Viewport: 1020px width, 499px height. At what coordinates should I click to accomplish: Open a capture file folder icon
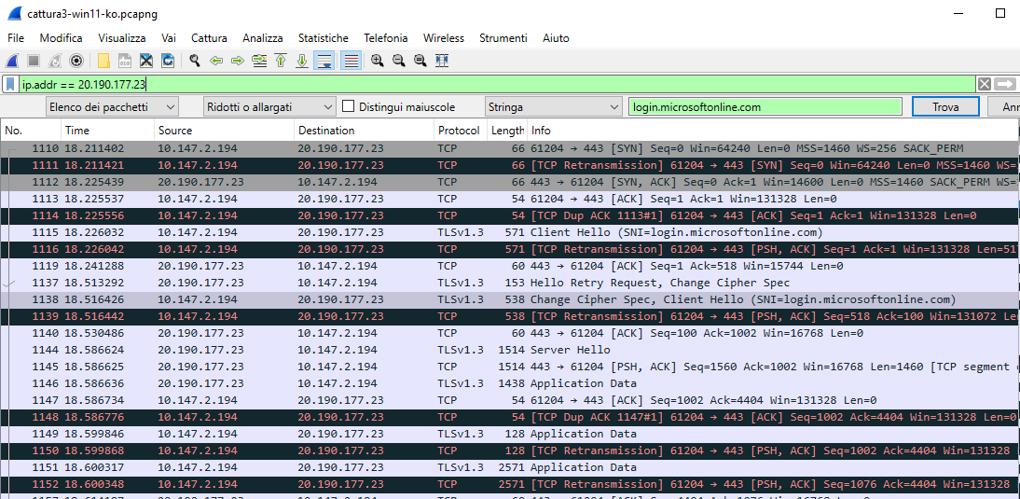103,62
